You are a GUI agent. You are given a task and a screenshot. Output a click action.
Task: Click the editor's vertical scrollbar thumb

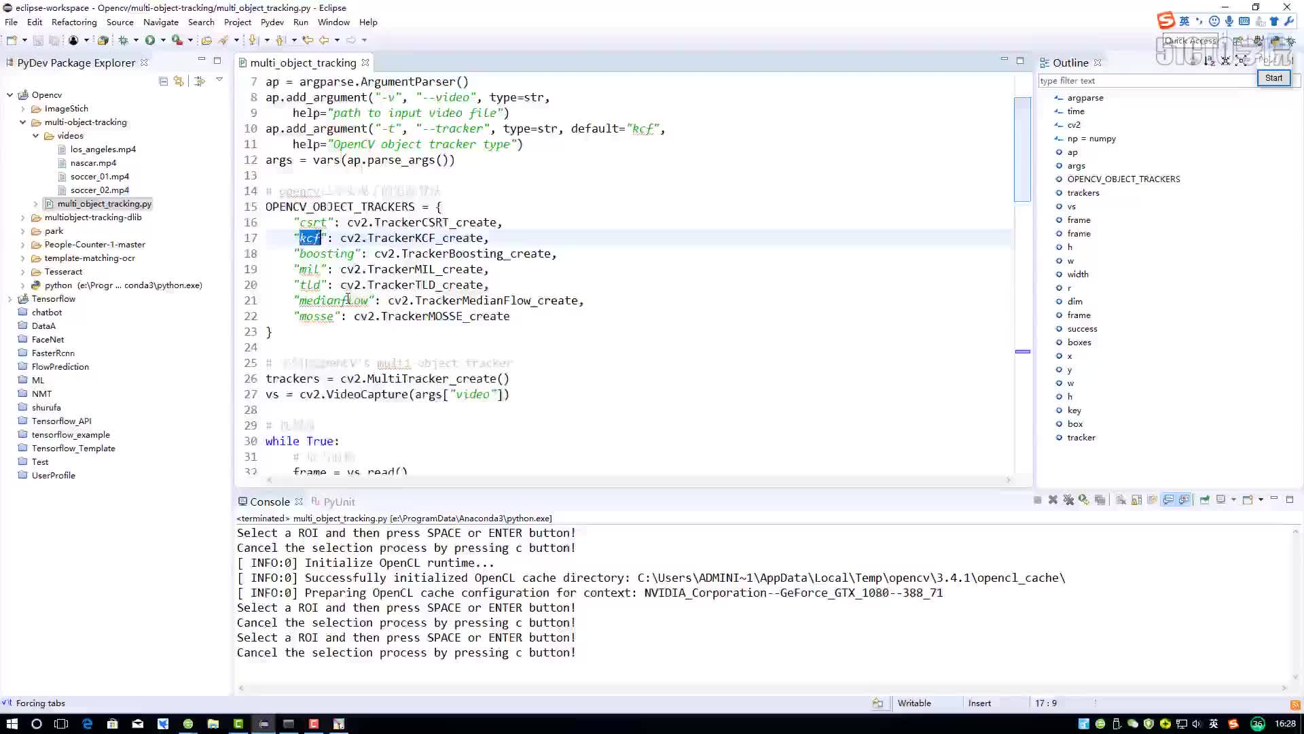tap(1022, 150)
